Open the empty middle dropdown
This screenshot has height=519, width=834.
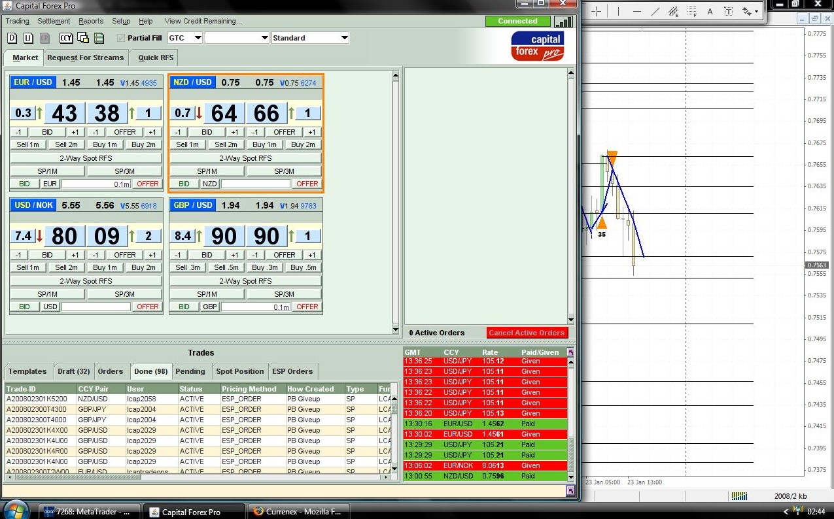(x=237, y=38)
